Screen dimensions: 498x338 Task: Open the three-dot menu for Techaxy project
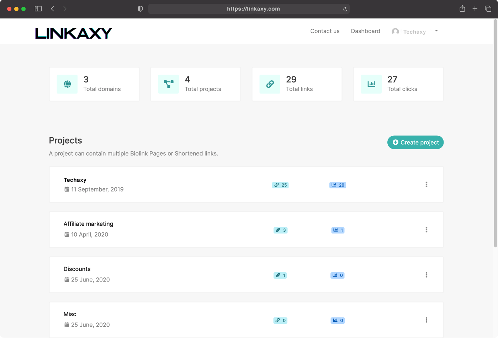click(426, 184)
